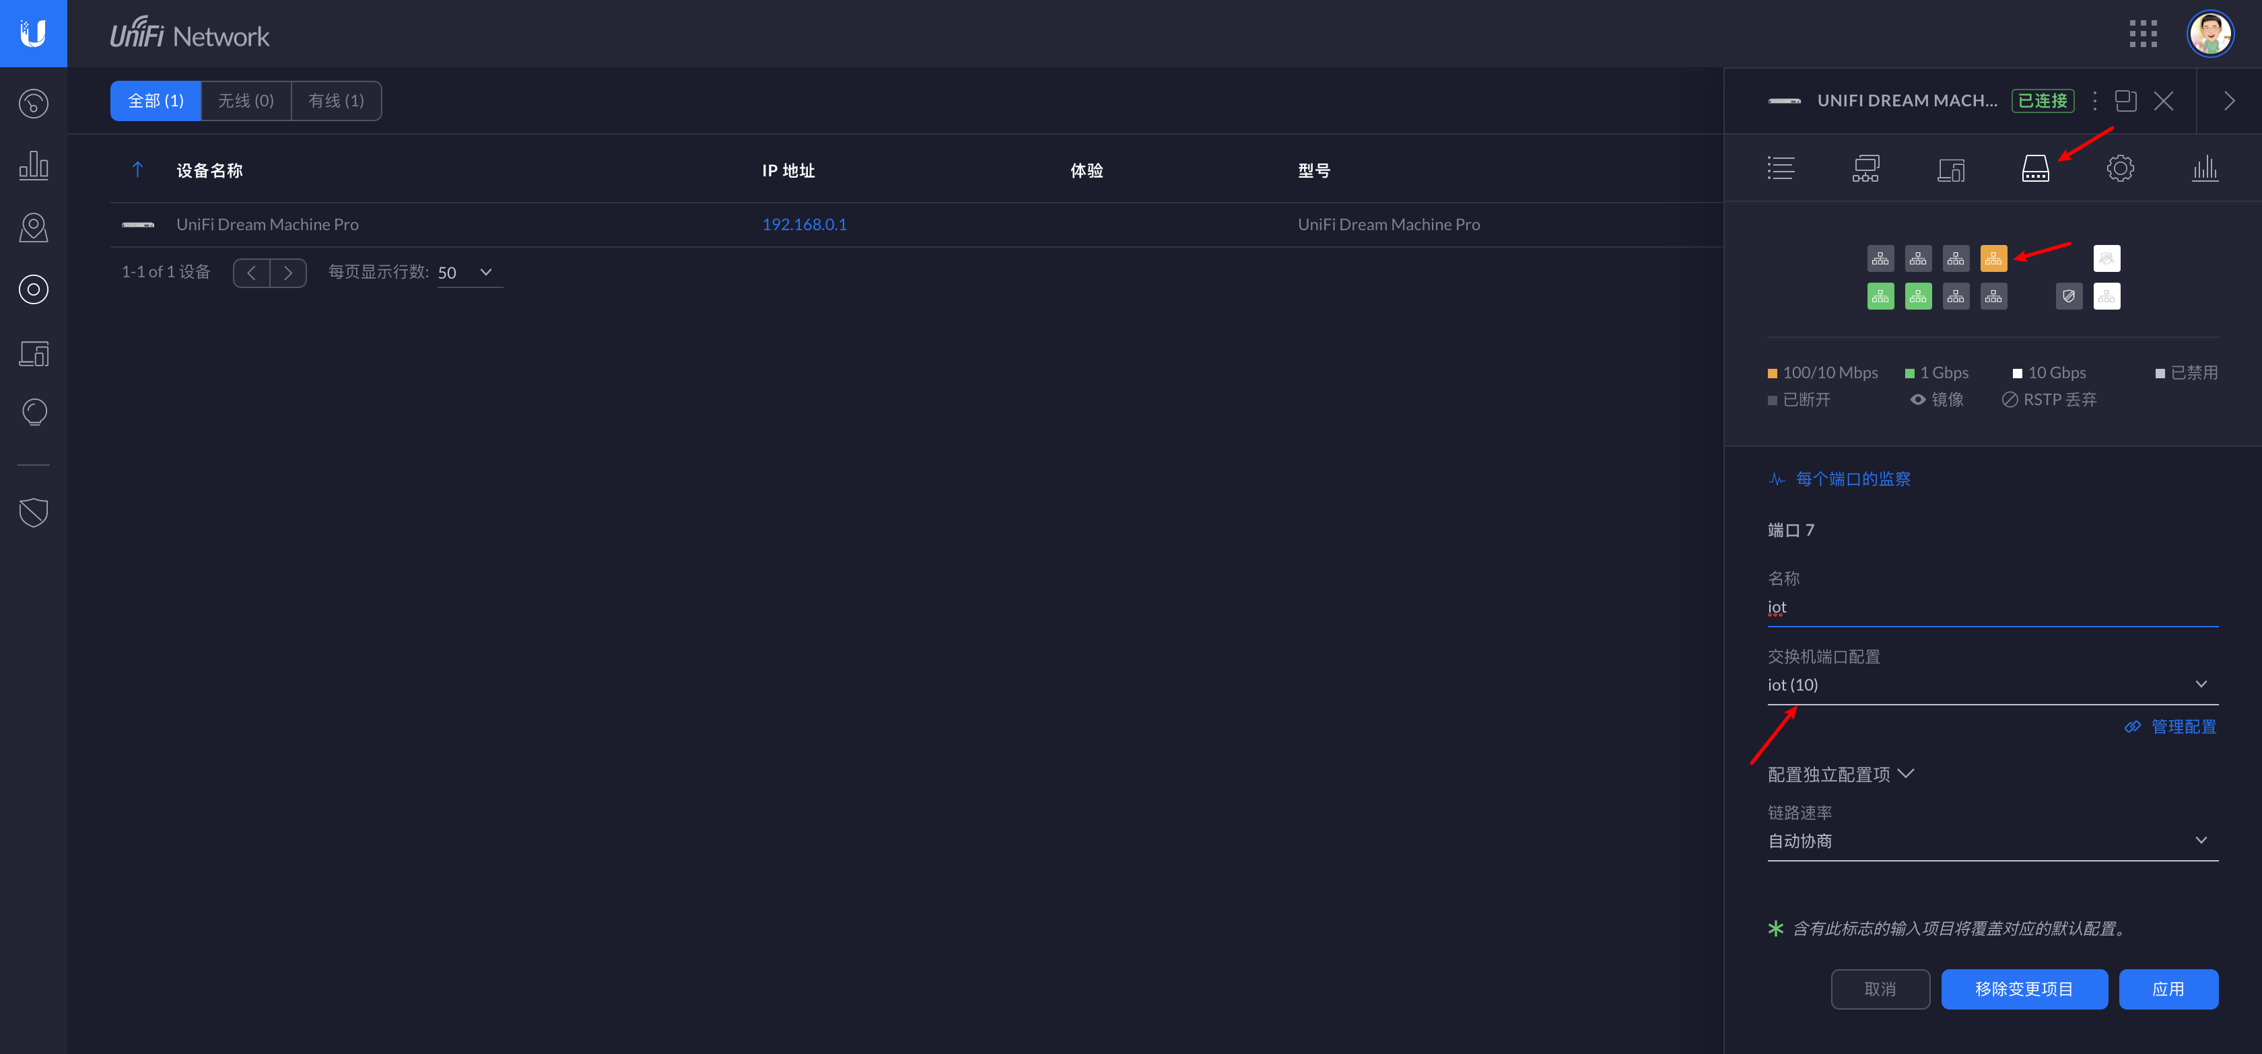Switch to the 无线 (0) tab
The image size is (2262, 1054).
(246, 101)
